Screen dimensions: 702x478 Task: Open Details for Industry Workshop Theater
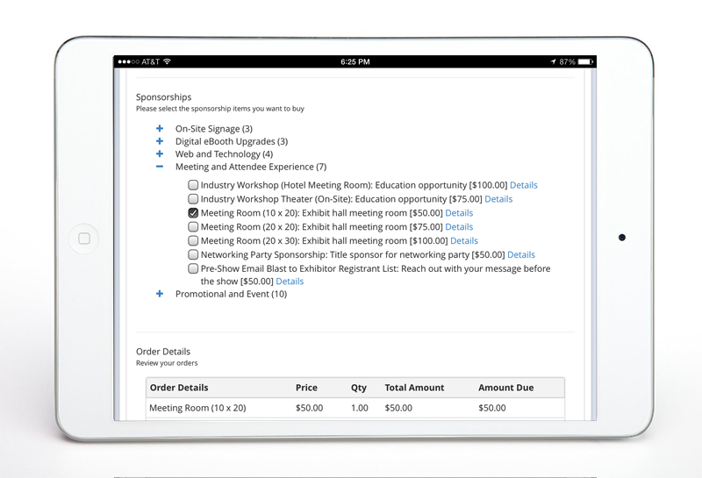[498, 199]
